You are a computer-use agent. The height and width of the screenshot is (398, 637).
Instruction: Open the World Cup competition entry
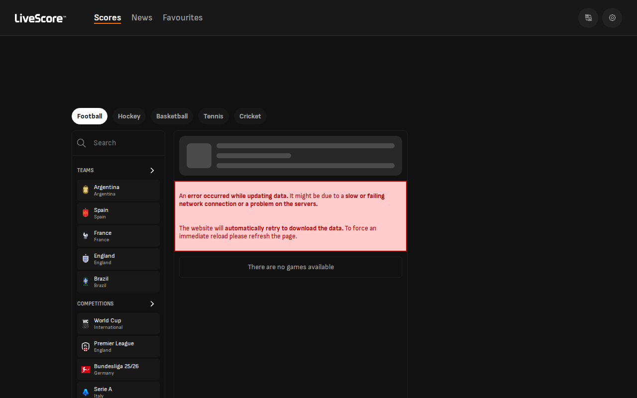coord(118,323)
